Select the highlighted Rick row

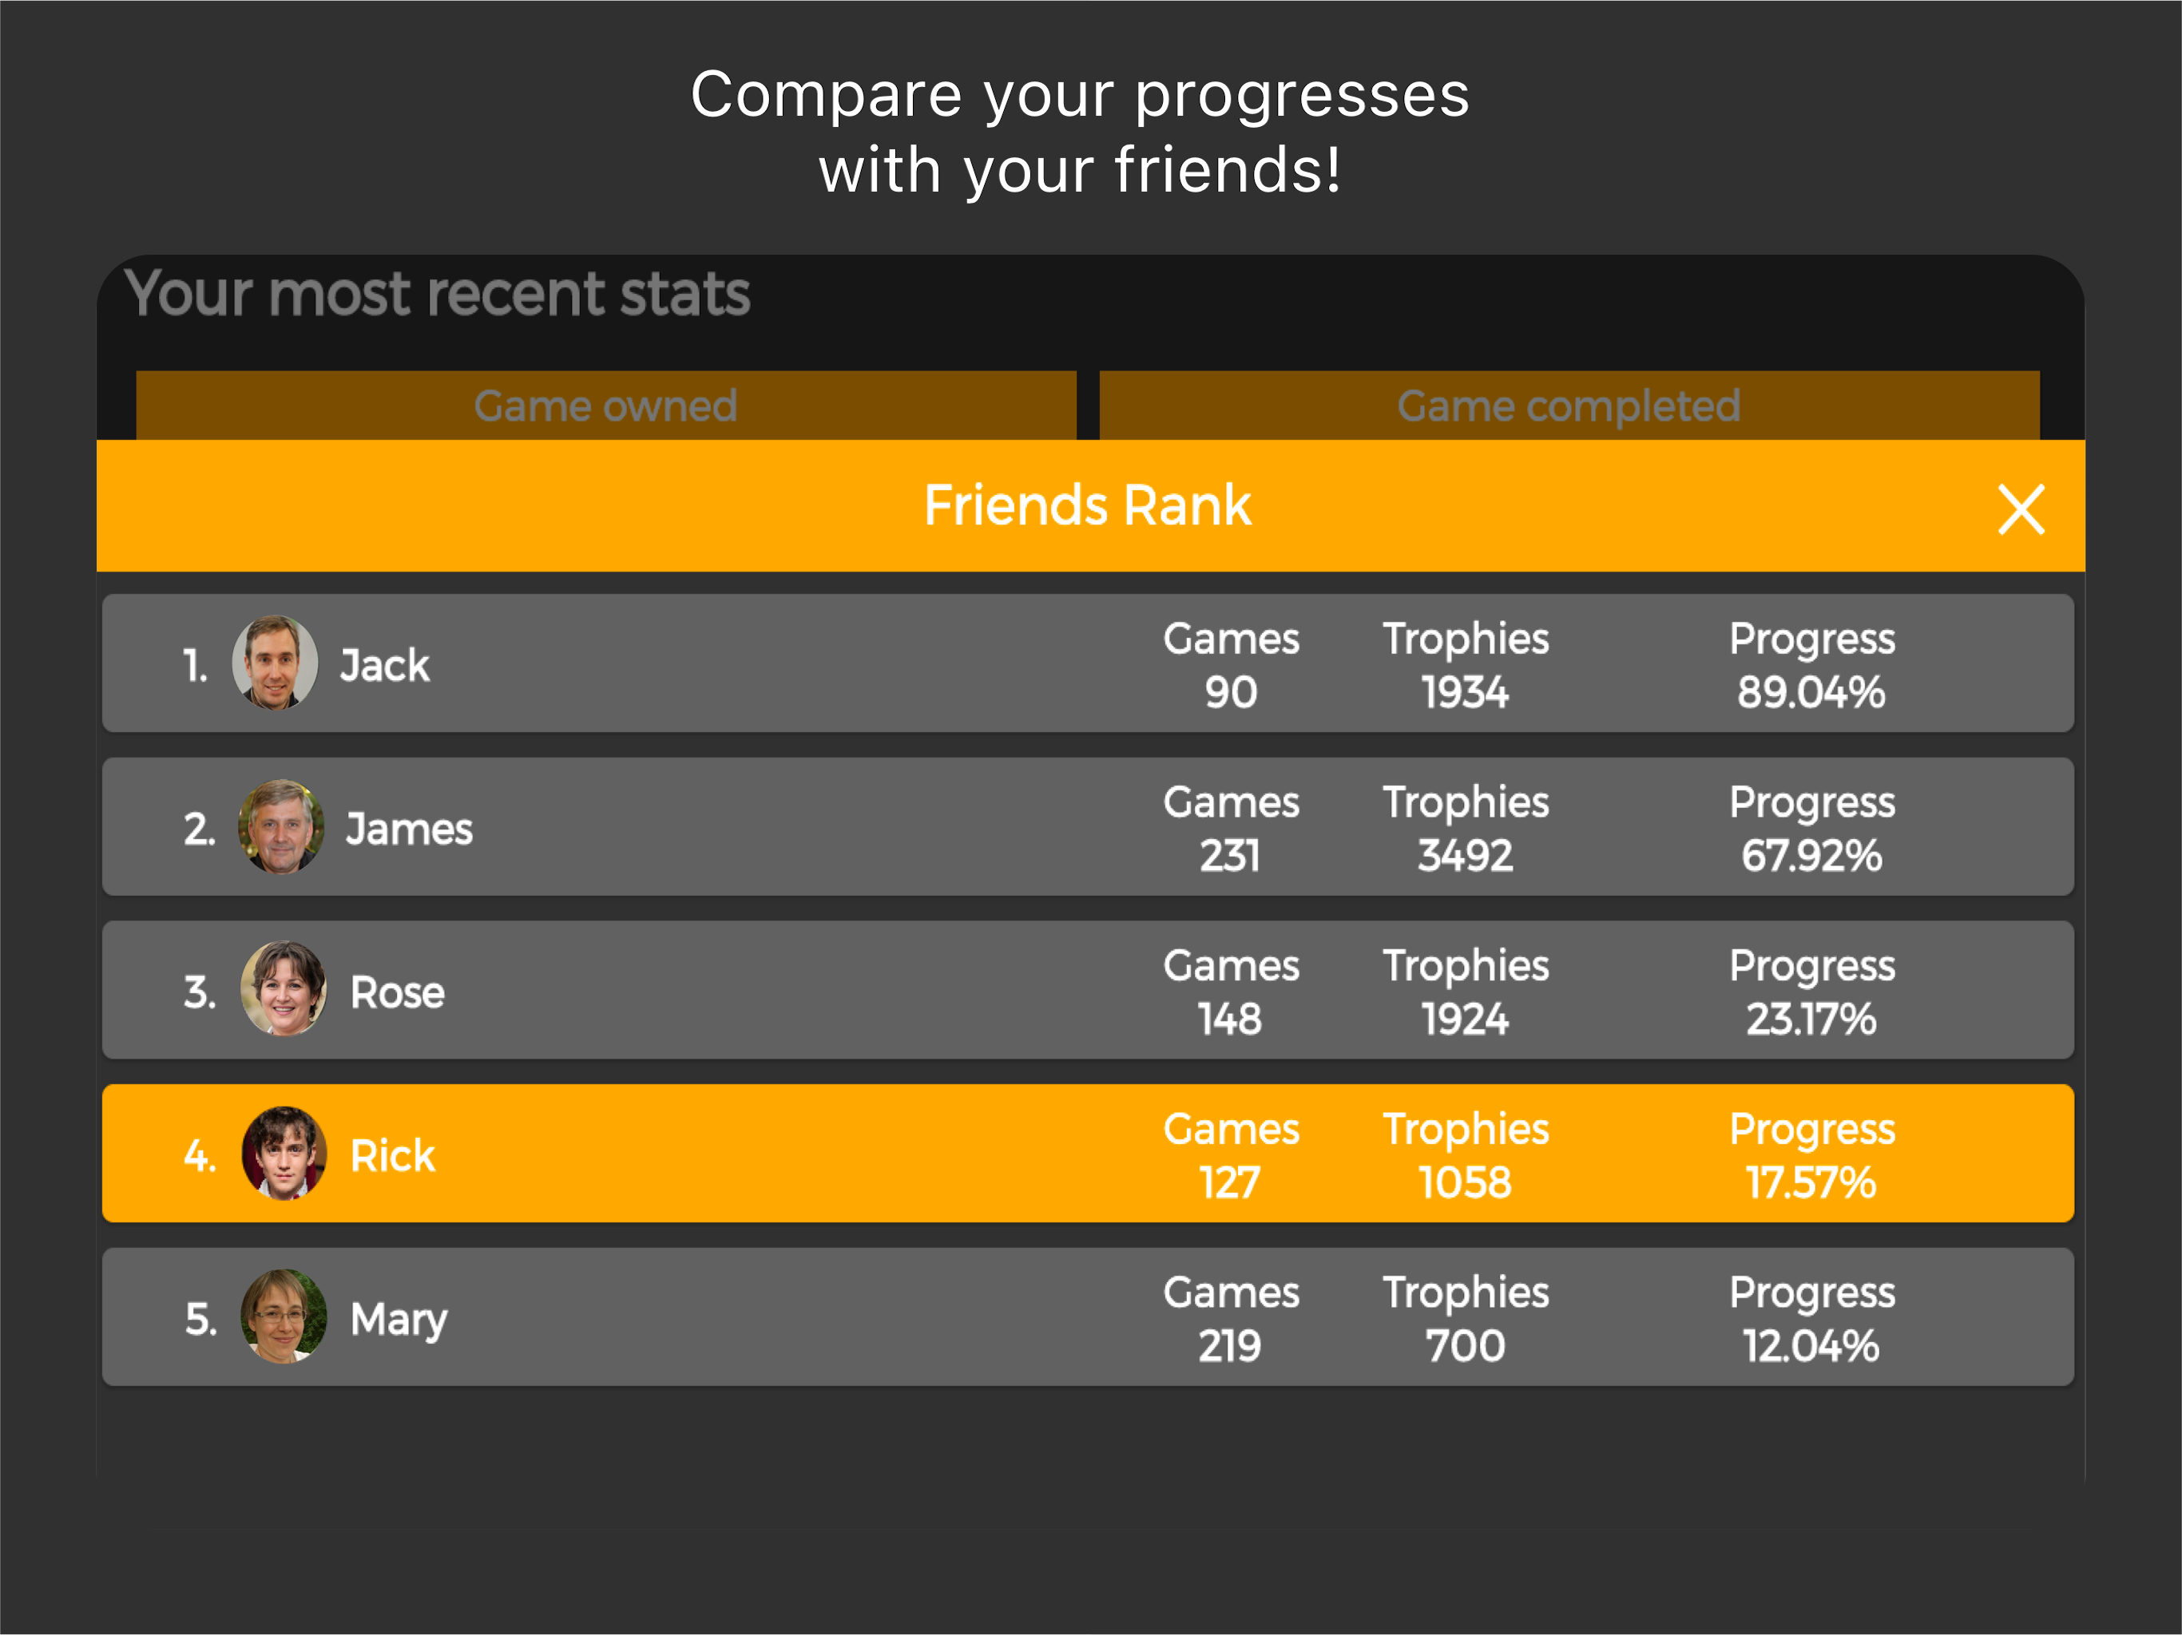tap(1088, 1153)
